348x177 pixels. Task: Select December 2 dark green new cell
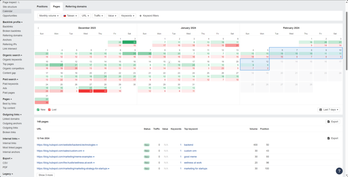pyautogui.click(x=129, y=42)
